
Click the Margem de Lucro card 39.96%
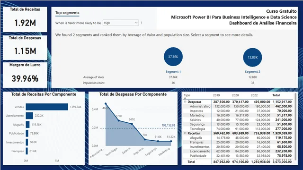coord(25,75)
